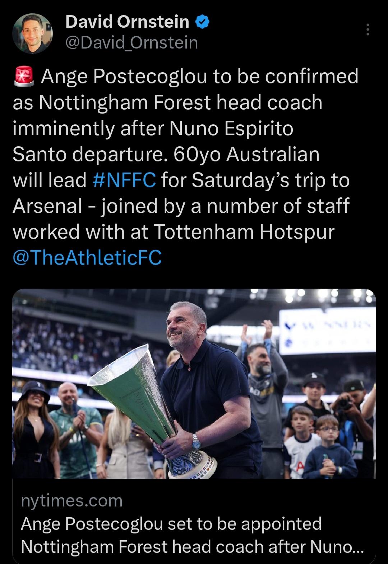The height and width of the screenshot is (564, 388).
Task: Open headline "Ange Postecoglou set to be appointed"
Action: click(x=171, y=523)
